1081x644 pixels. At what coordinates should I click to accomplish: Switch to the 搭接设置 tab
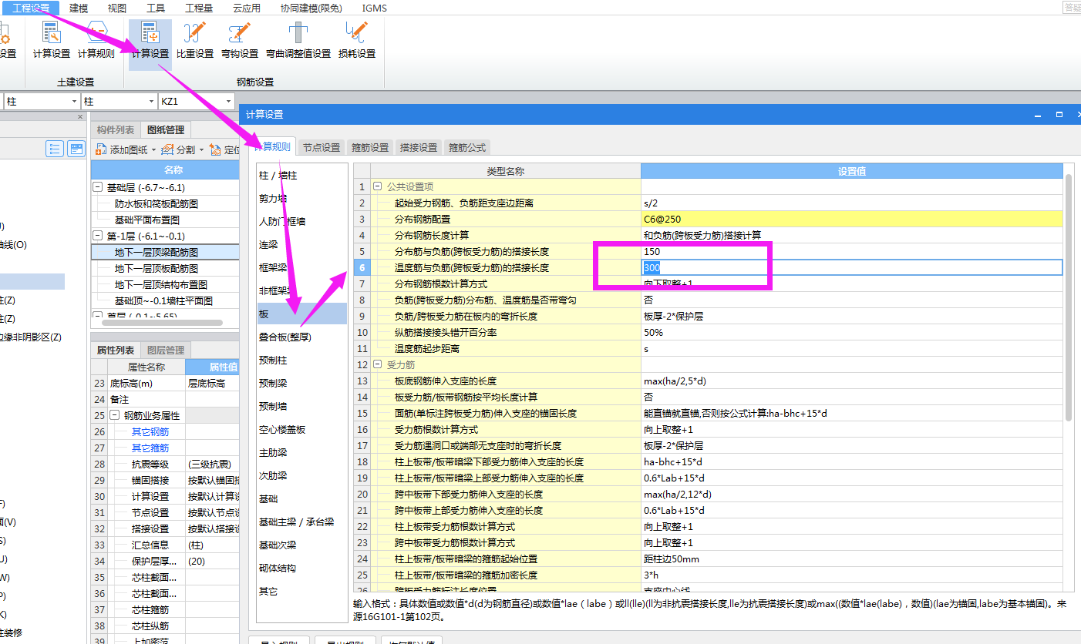point(419,147)
